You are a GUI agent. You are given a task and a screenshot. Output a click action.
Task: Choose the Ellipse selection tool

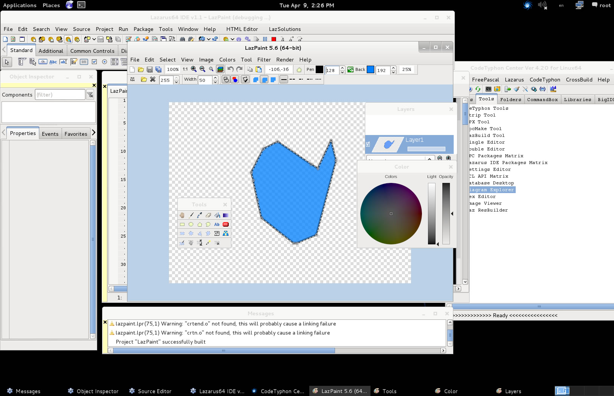click(191, 233)
